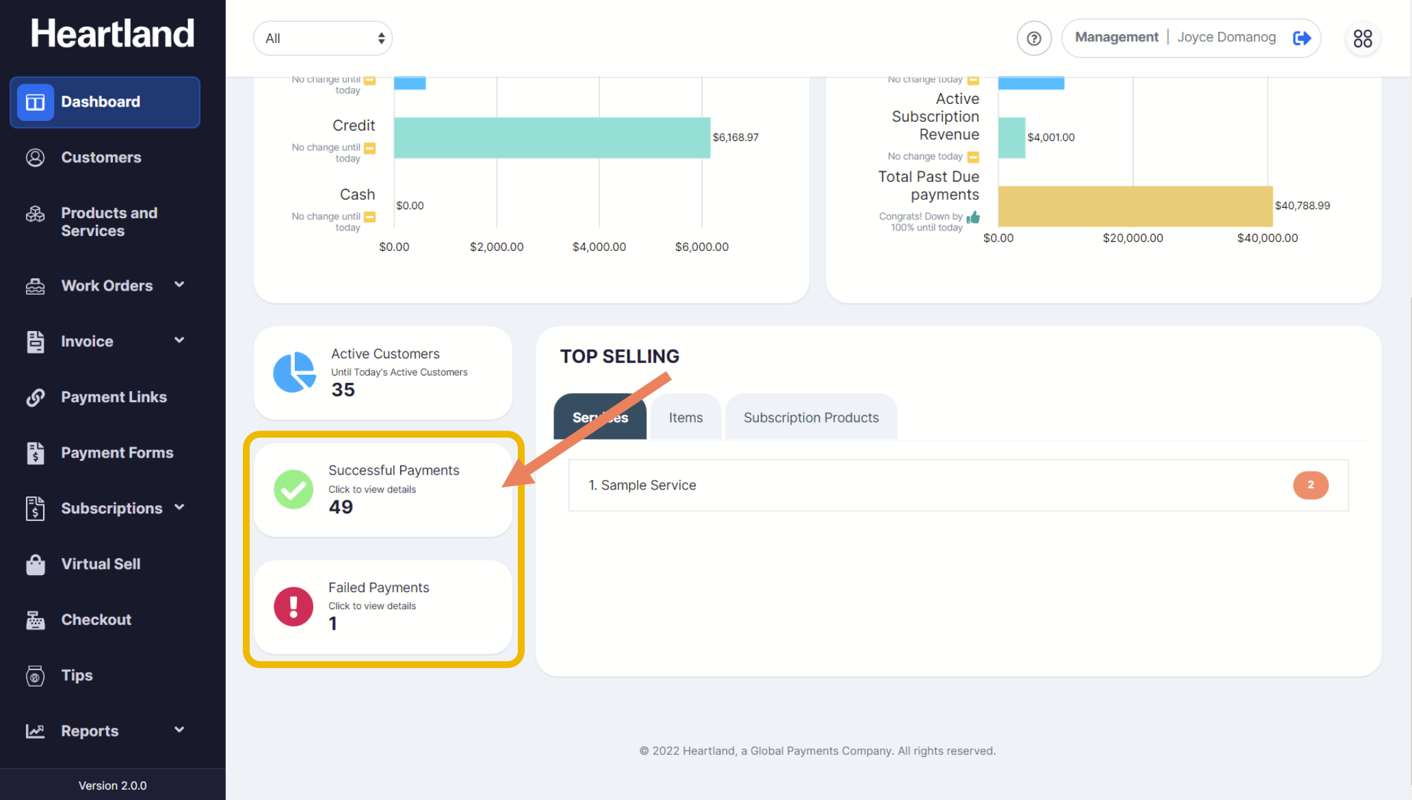Click the orange count badge for Sample Service

click(x=1311, y=485)
